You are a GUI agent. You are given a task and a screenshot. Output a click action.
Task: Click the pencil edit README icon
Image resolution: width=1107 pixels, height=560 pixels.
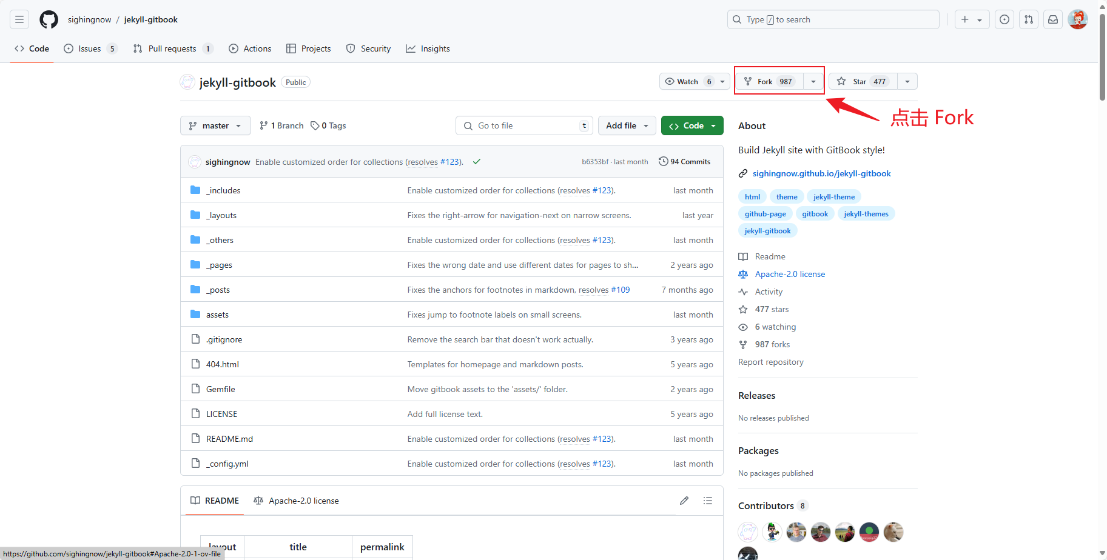tap(684, 501)
